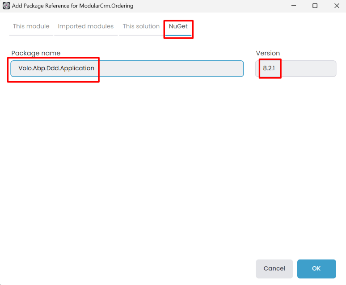Image resolution: width=346 pixels, height=285 pixels.
Task: Go to the NuGet tab
Action: (178, 26)
